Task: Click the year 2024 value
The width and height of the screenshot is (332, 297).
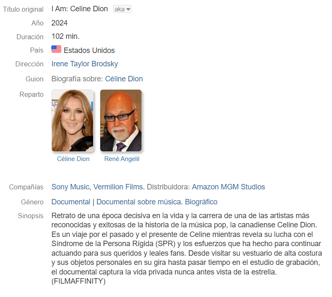Action: (59, 23)
